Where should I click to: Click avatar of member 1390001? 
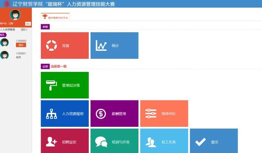pyautogui.click(x=5, y=55)
